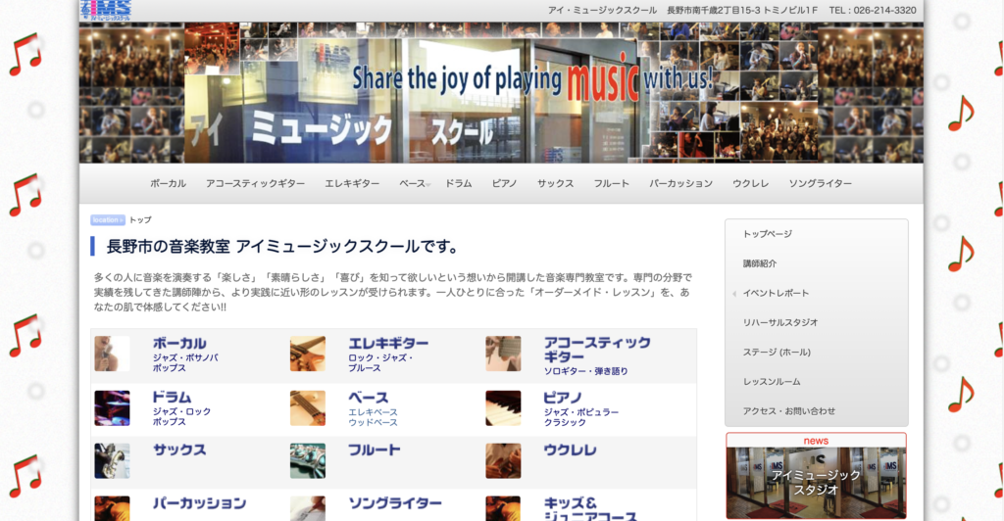
Task: Go to ドラム in the navigation bar
Action: 459,183
